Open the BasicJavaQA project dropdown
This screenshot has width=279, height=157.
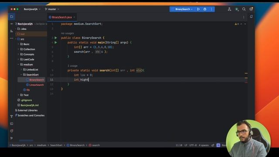click(x=32, y=9)
